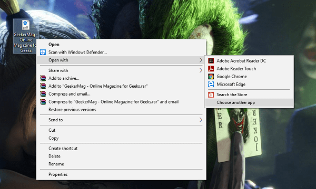The height and width of the screenshot is (189, 316).
Task: Choose Delete from the context menu
Action: [x=121, y=156]
